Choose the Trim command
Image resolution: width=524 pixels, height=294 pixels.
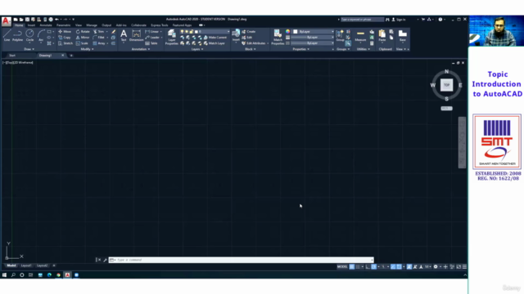click(98, 32)
